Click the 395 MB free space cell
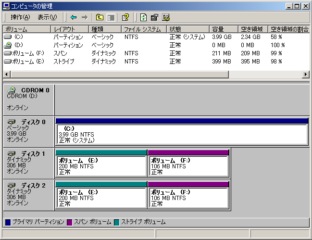The width and height of the screenshot is (312, 240). pyautogui.click(x=250, y=61)
